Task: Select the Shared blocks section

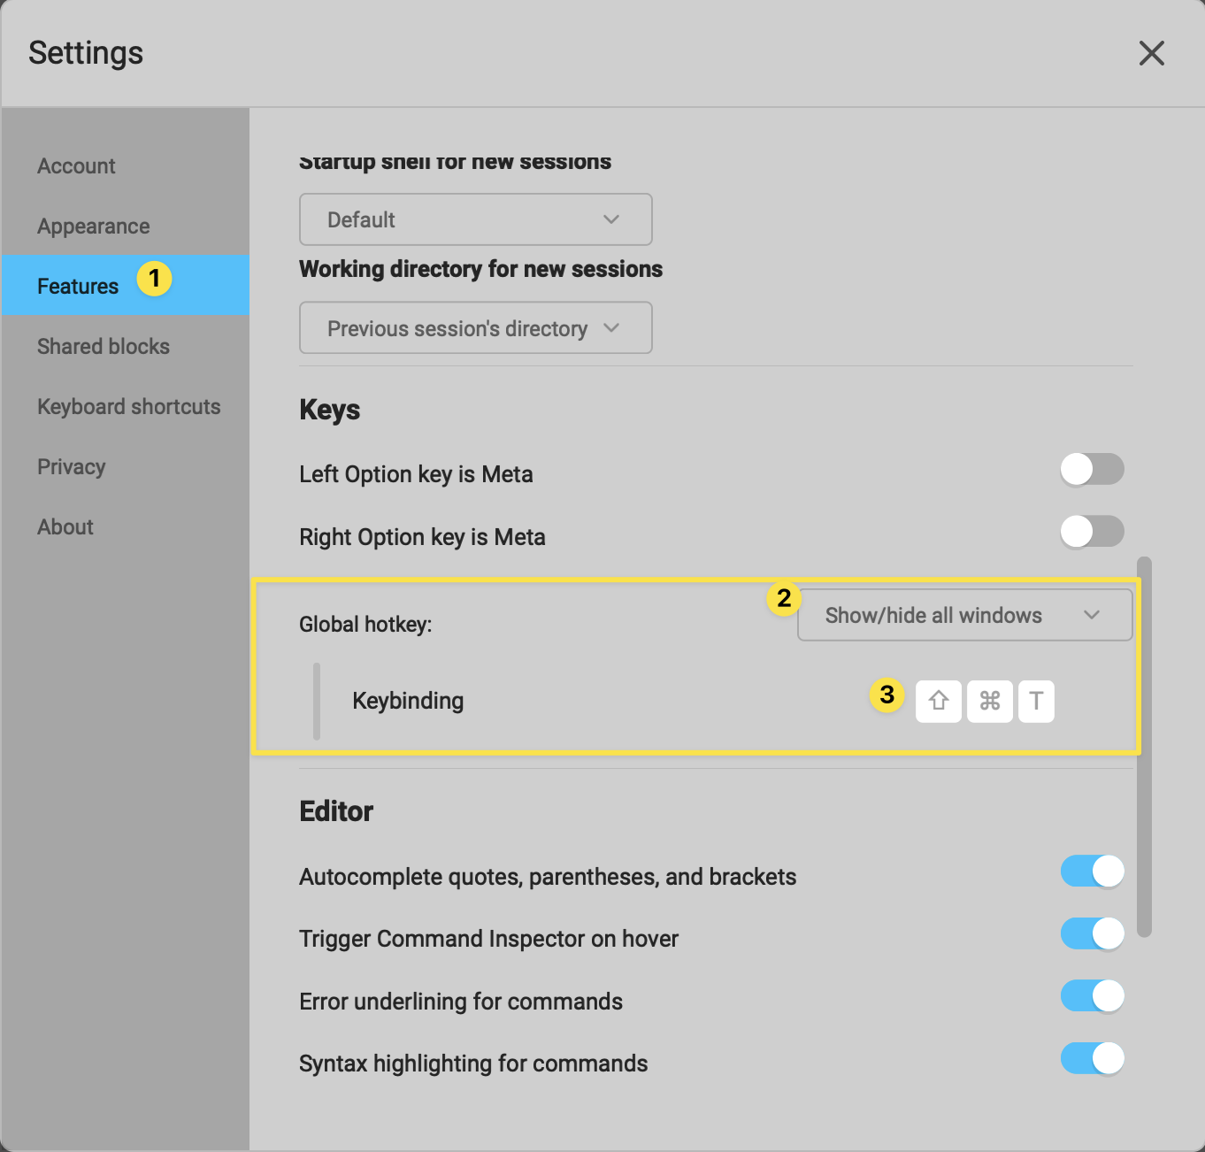Action: 104,346
